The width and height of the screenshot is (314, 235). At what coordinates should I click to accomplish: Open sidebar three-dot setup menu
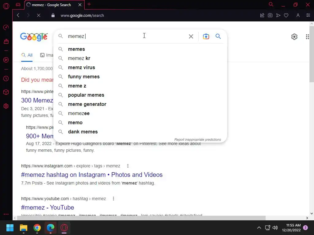click(x=6, y=214)
